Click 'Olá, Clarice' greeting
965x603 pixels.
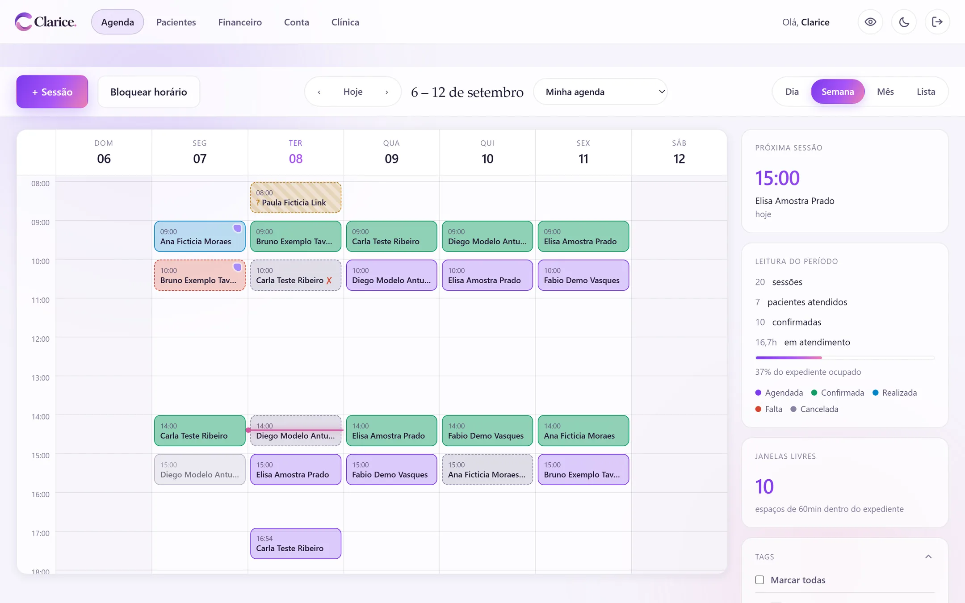[806, 22]
